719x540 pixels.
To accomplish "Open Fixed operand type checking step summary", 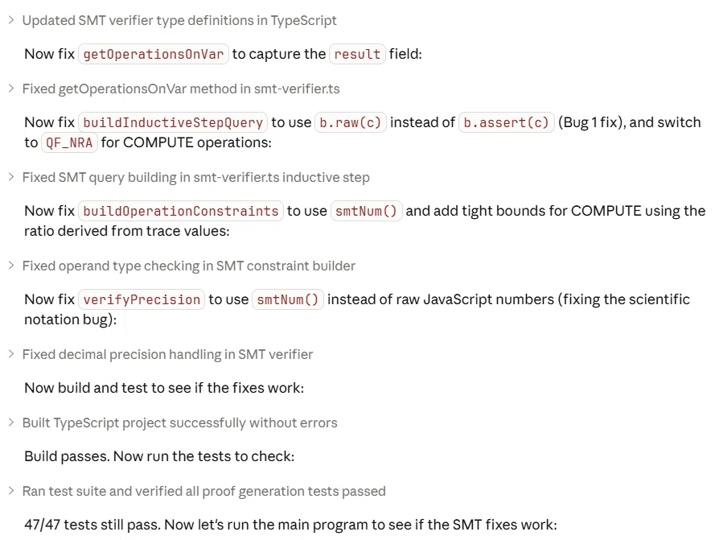I will 188,266.
